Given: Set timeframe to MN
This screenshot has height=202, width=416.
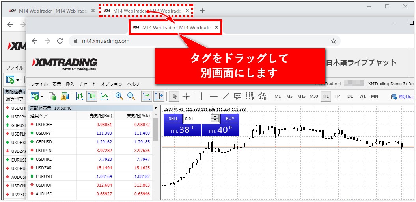Looking at the screenshot, I should point(374,96).
